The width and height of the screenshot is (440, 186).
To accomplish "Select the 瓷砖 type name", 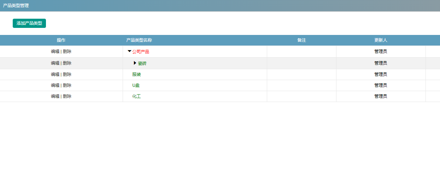I will (x=142, y=64).
